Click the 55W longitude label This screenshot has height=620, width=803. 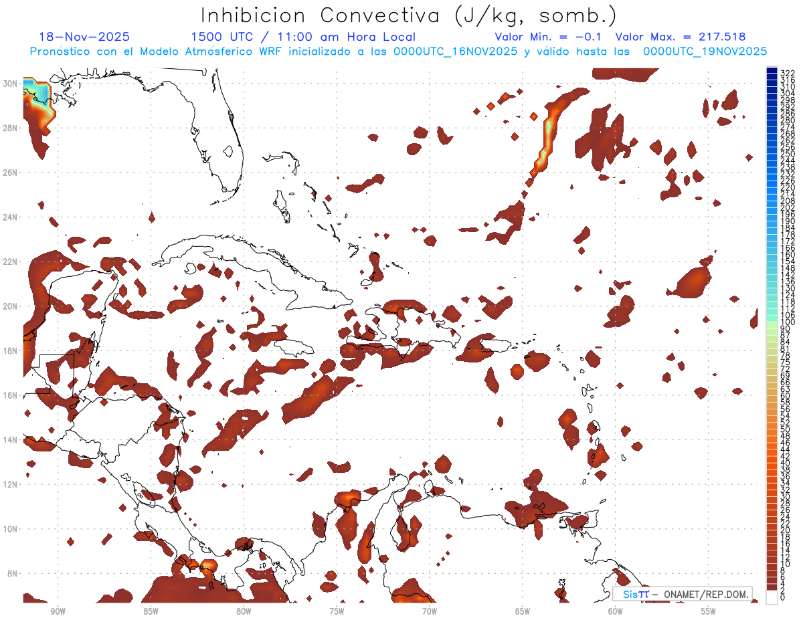(709, 611)
